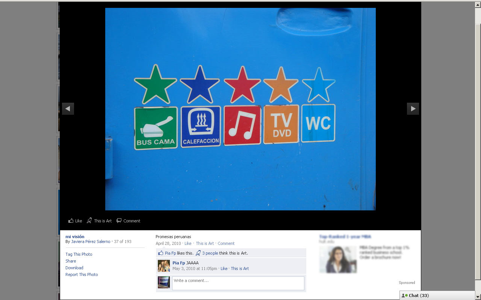The width and height of the screenshot is (481, 300).
Task: Open the mi visión album link
Action: [75, 237]
